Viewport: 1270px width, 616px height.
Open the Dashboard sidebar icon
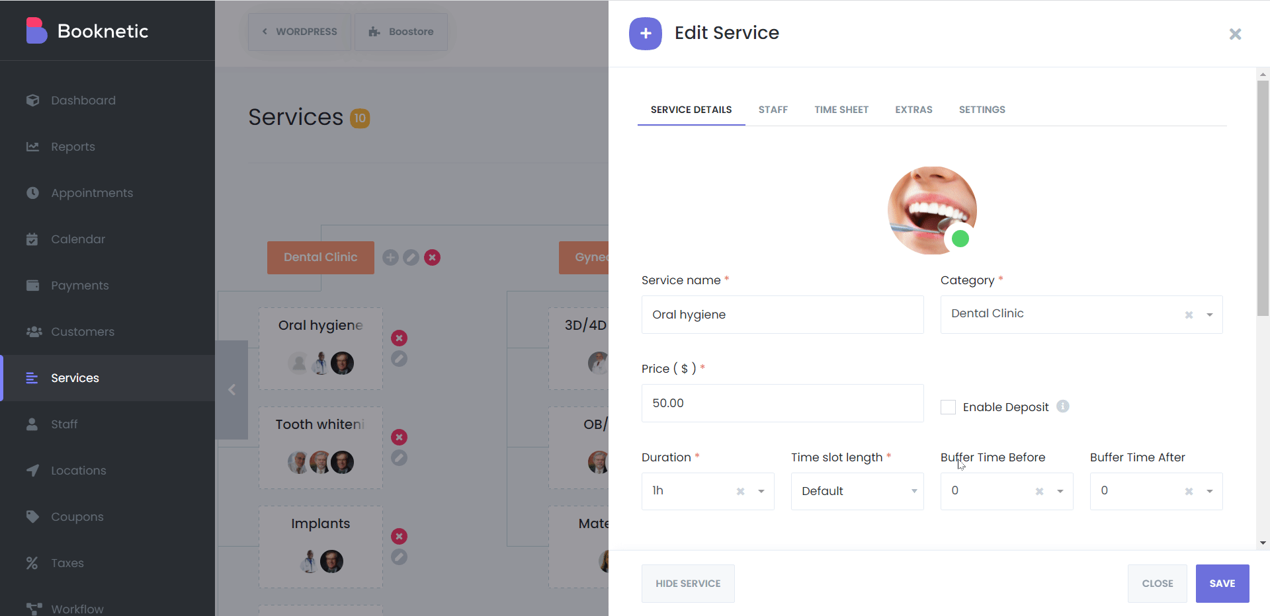tap(32, 100)
